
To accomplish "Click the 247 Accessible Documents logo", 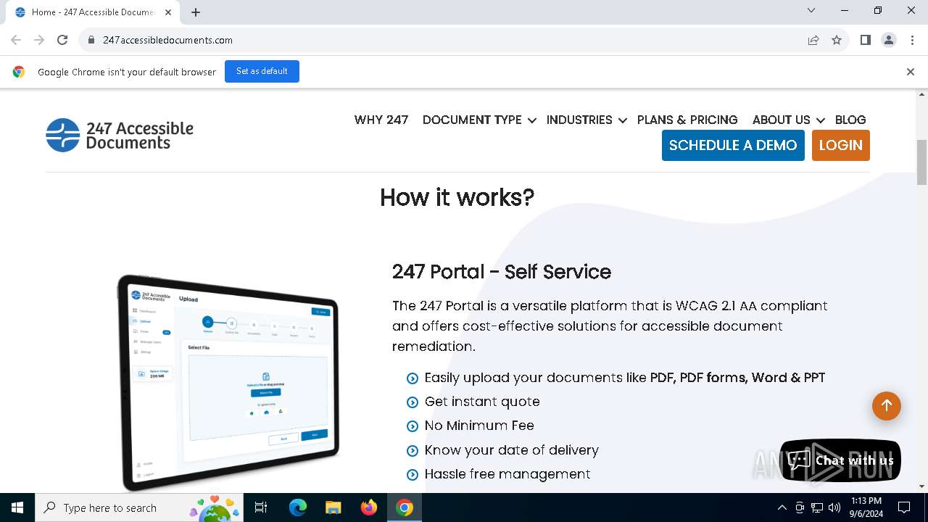I will (x=120, y=135).
